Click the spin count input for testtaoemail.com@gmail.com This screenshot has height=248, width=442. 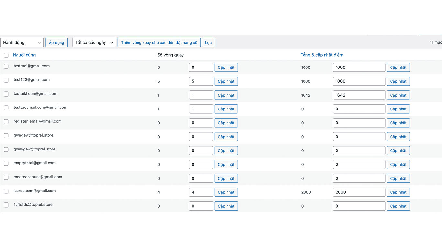click(x=201, y=109)
